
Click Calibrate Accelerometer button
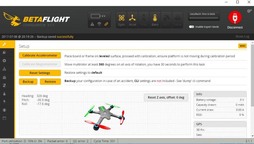click(40, 55)
